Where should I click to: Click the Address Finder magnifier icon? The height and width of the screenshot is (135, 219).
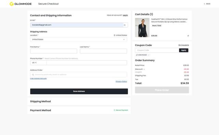click(x=33, y=75)
